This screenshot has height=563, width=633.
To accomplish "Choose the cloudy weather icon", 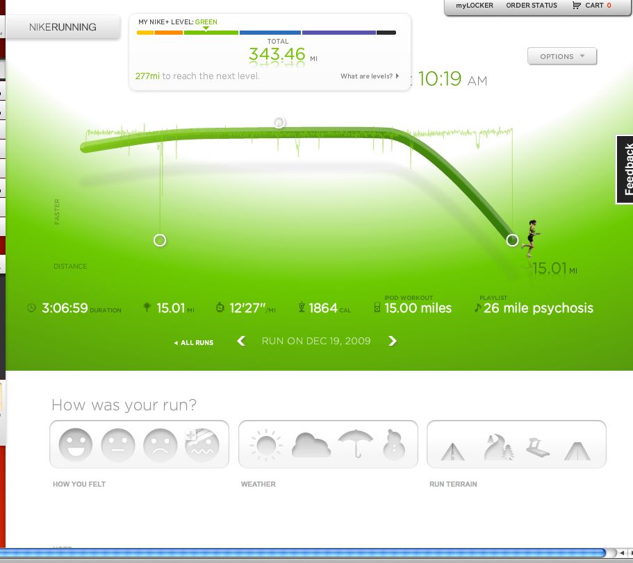I will point(310,445).
